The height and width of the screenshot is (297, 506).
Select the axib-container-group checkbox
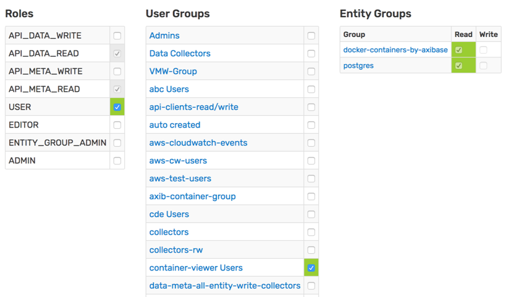tap(311, 197)
